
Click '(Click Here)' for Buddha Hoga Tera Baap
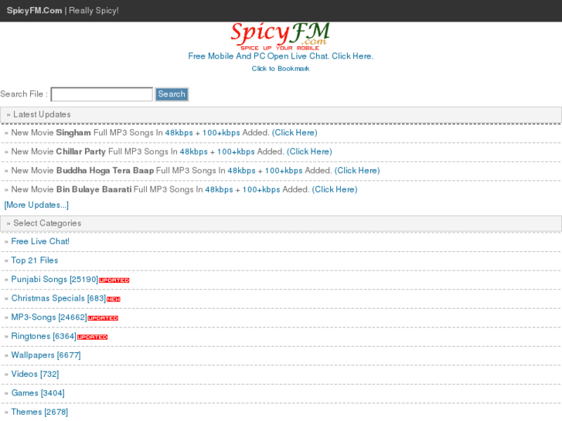pyautogui.click(x=357, y=171)
